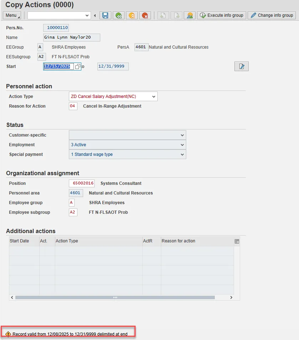The image size is (299, 340).
Task: Click the red Cancel icon
Action: pyautogui.click(x=145, y=15)
